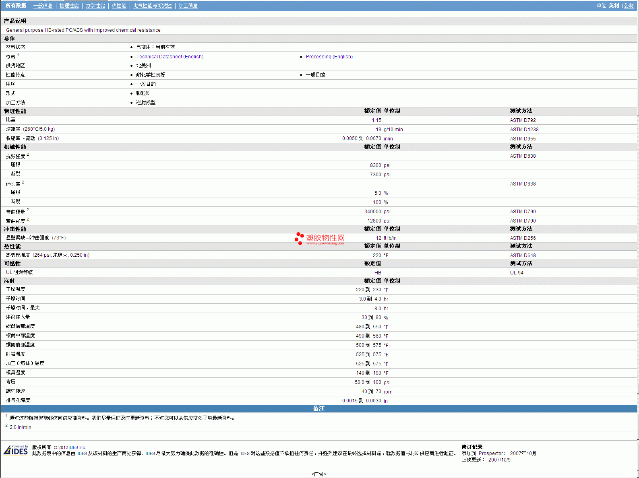The image size is (639, 478).
Task: Click the 建议注入量 row label
Action: pos(18,317)
